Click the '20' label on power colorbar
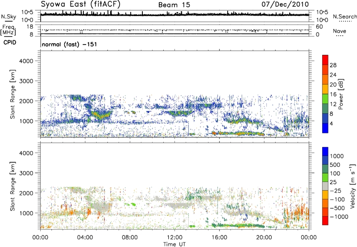Screen dimensions: 357x247 pos(333,85)
